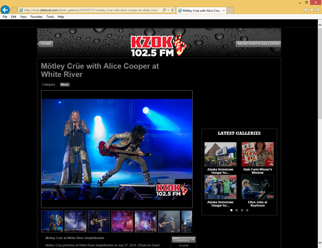Click MORE PHOTO GALLERIES button
Screen dimensions: 322x248
258,44
